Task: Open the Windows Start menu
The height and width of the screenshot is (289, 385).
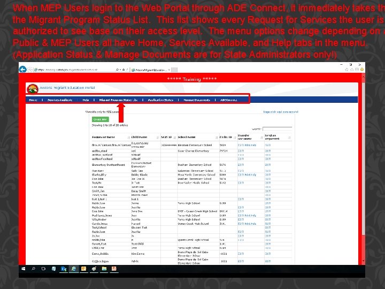Action: [24, 269]
